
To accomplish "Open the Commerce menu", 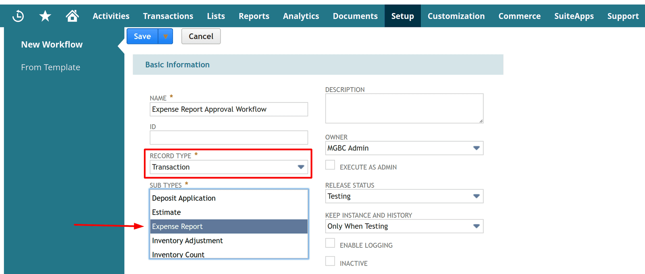I will tap(520, 16).
